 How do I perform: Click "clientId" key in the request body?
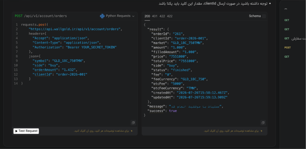[42, 74]
